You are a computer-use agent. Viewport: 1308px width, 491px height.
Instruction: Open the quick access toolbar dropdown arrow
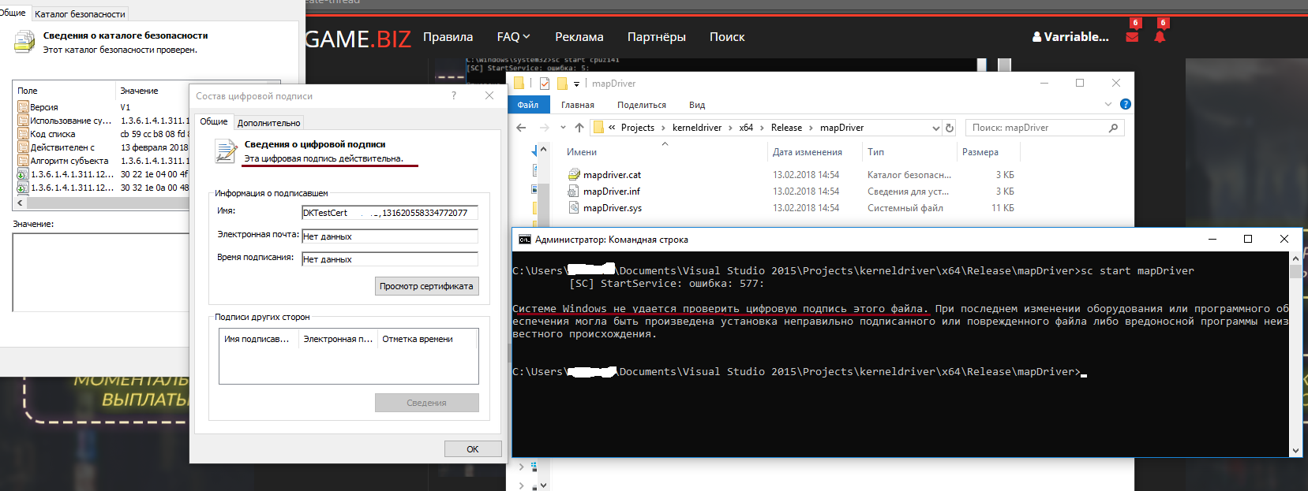coord(577,84)
